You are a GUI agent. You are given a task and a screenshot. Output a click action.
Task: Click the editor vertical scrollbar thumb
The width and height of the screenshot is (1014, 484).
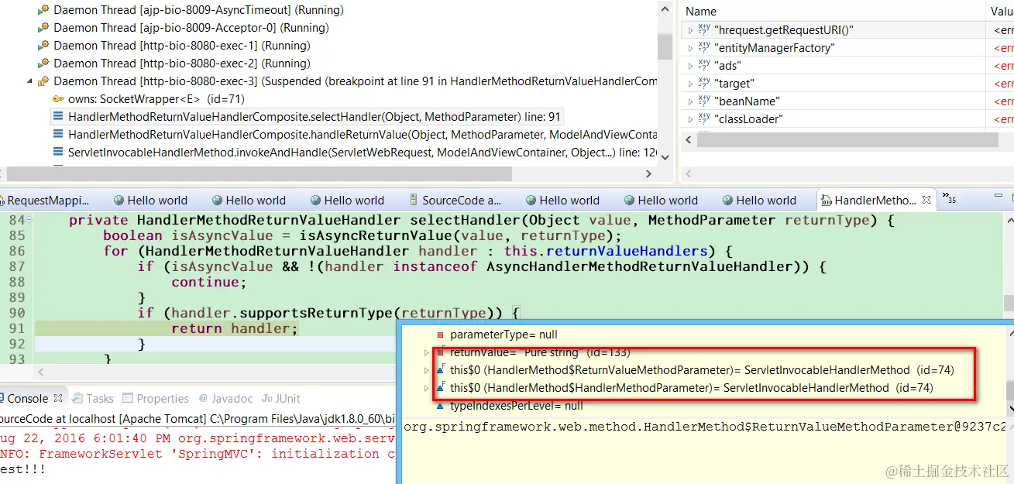1008,304
